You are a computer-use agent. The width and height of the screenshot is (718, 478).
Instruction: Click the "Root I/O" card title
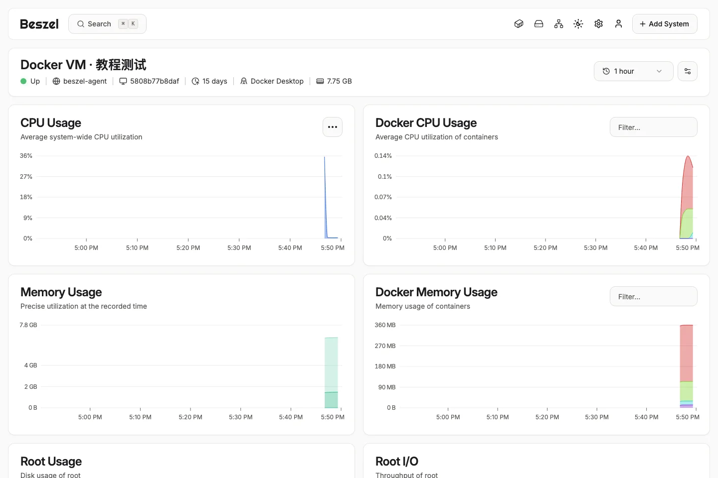(x=397, y=462)
